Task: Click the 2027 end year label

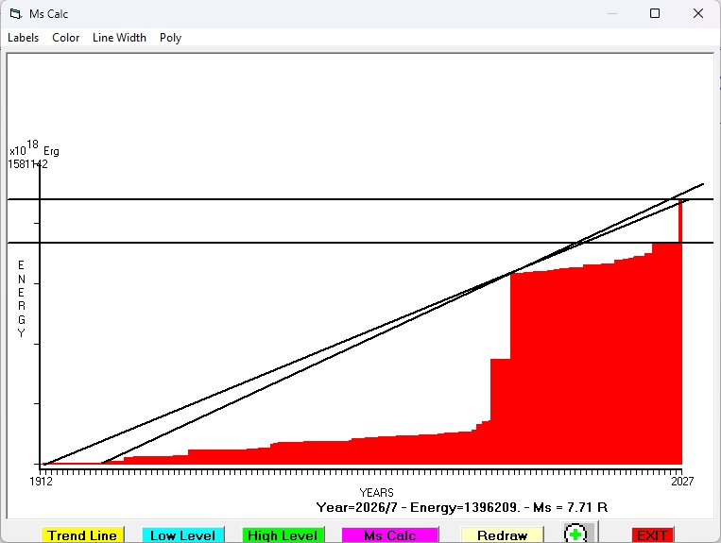Action: (x=682, y=481)
